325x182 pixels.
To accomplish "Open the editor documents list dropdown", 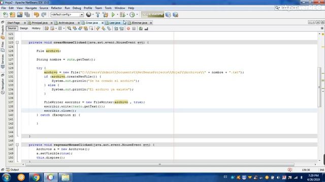I will (318, 22).
